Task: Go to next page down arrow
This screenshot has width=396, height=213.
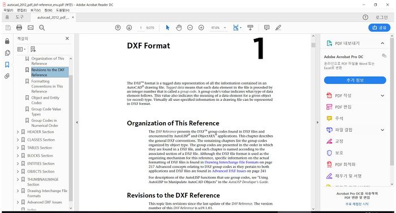Action: (x=129, y=28)
